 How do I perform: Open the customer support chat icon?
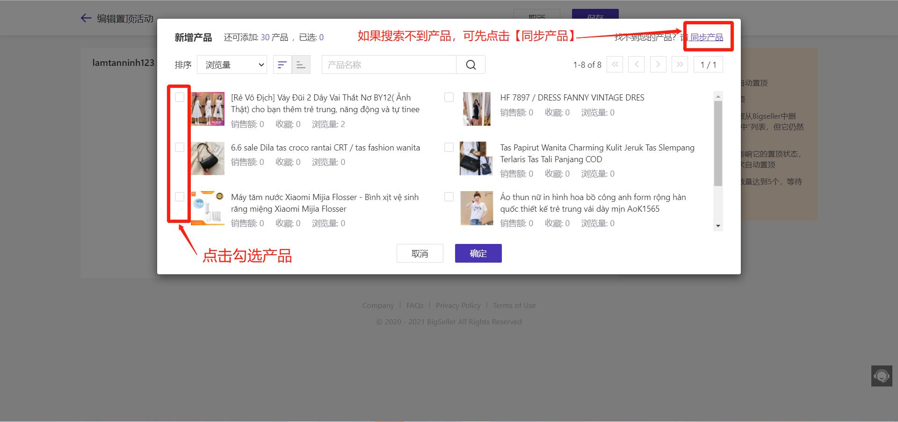tap(882, 376)
